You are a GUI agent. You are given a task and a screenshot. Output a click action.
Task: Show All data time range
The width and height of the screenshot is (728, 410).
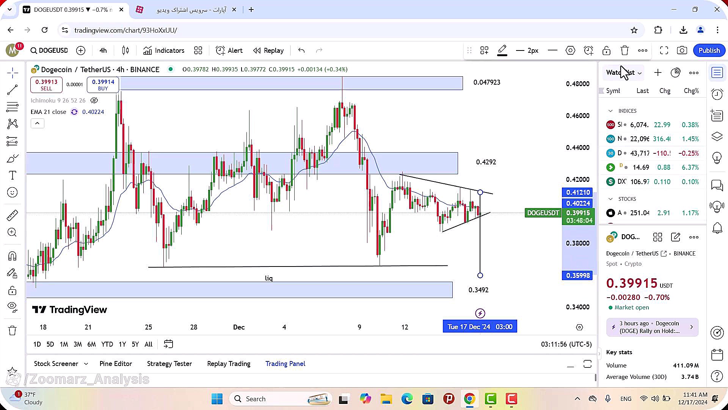[149, 344]
